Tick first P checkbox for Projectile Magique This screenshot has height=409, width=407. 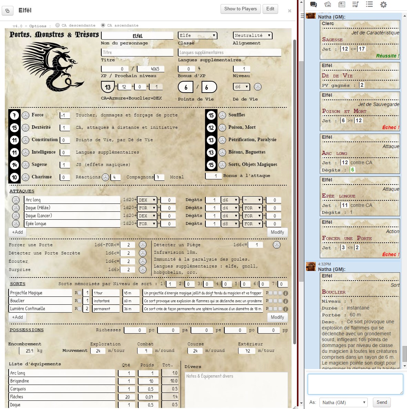pyautogui.click(x=271, y=293)
